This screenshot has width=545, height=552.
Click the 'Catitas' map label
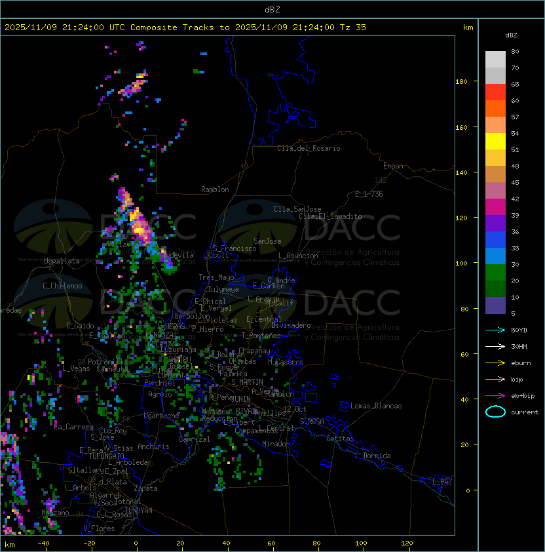[x=340, y=439]
